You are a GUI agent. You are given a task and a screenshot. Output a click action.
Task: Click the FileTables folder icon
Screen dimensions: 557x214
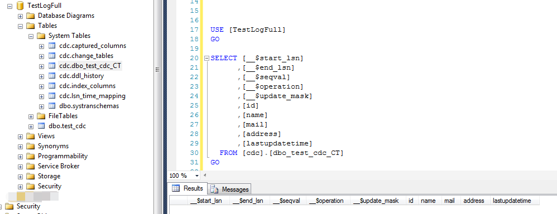click(x=41, y=116)
